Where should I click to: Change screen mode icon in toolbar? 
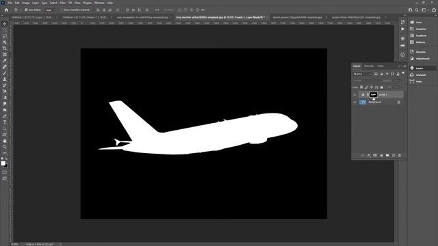(5, 178)
